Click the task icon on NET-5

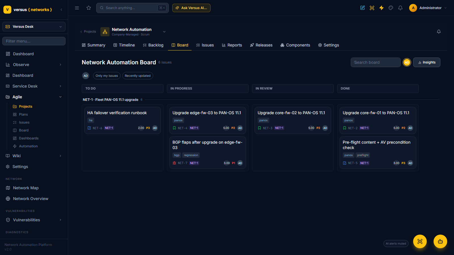345,163
